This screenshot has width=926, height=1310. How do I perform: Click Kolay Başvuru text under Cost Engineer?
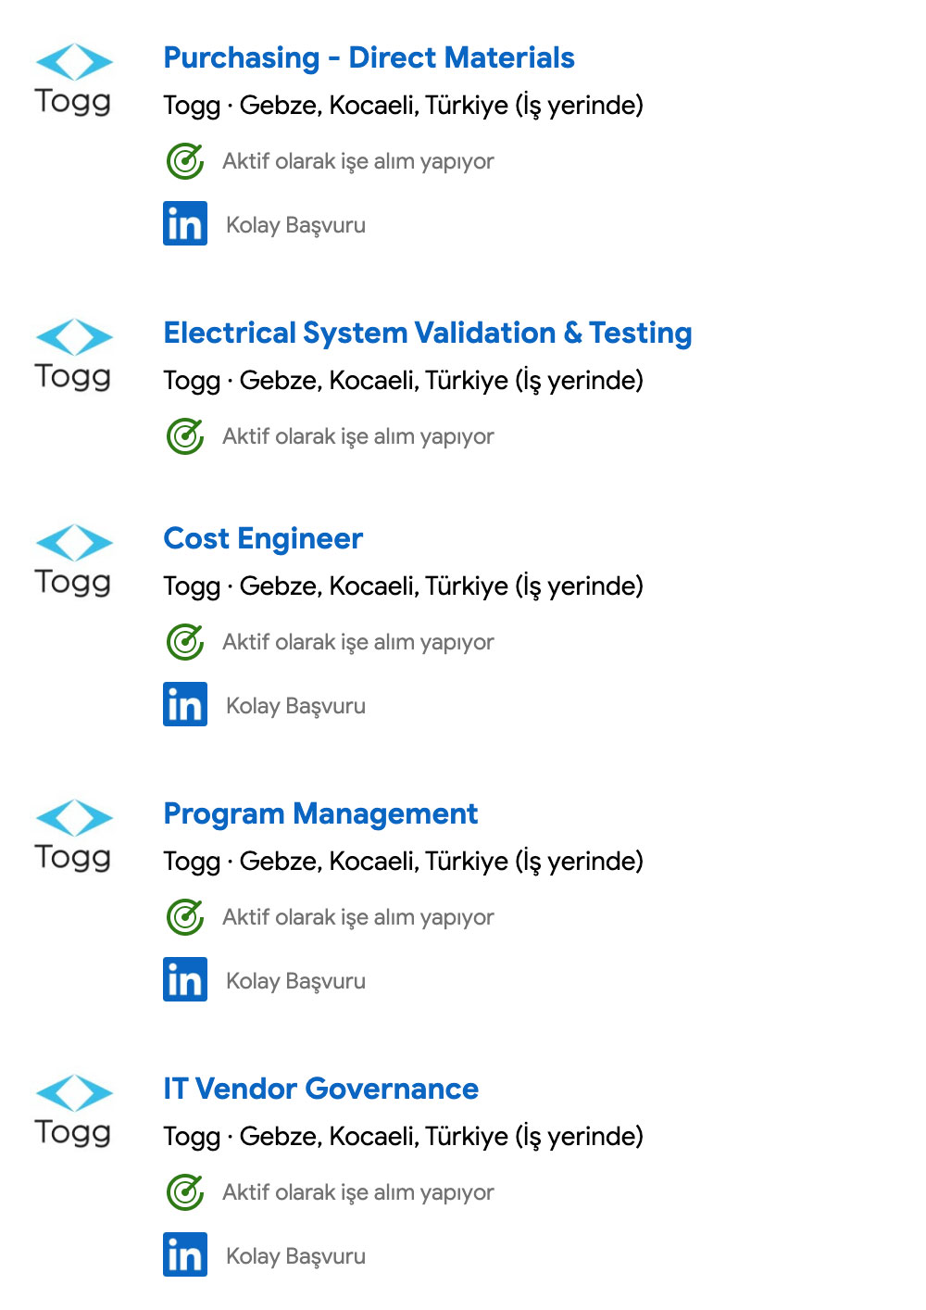[x=295, y=706]
